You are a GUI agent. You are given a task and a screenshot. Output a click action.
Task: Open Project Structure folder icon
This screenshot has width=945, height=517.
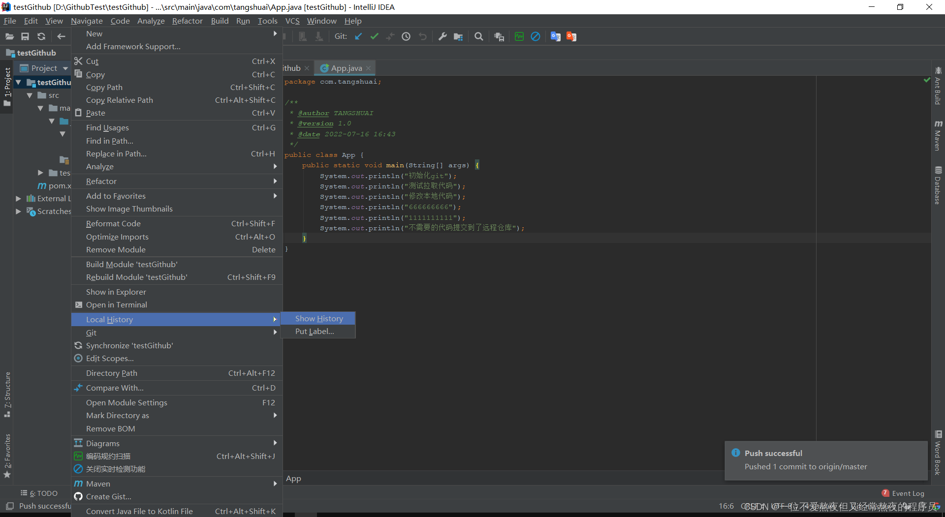click(x=458, y=36)
